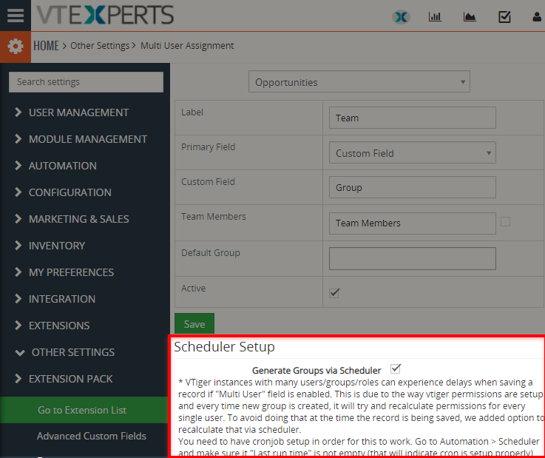Open the Primary Field Custom Field dropdown
Screen dimensions: 545x458
412,152
